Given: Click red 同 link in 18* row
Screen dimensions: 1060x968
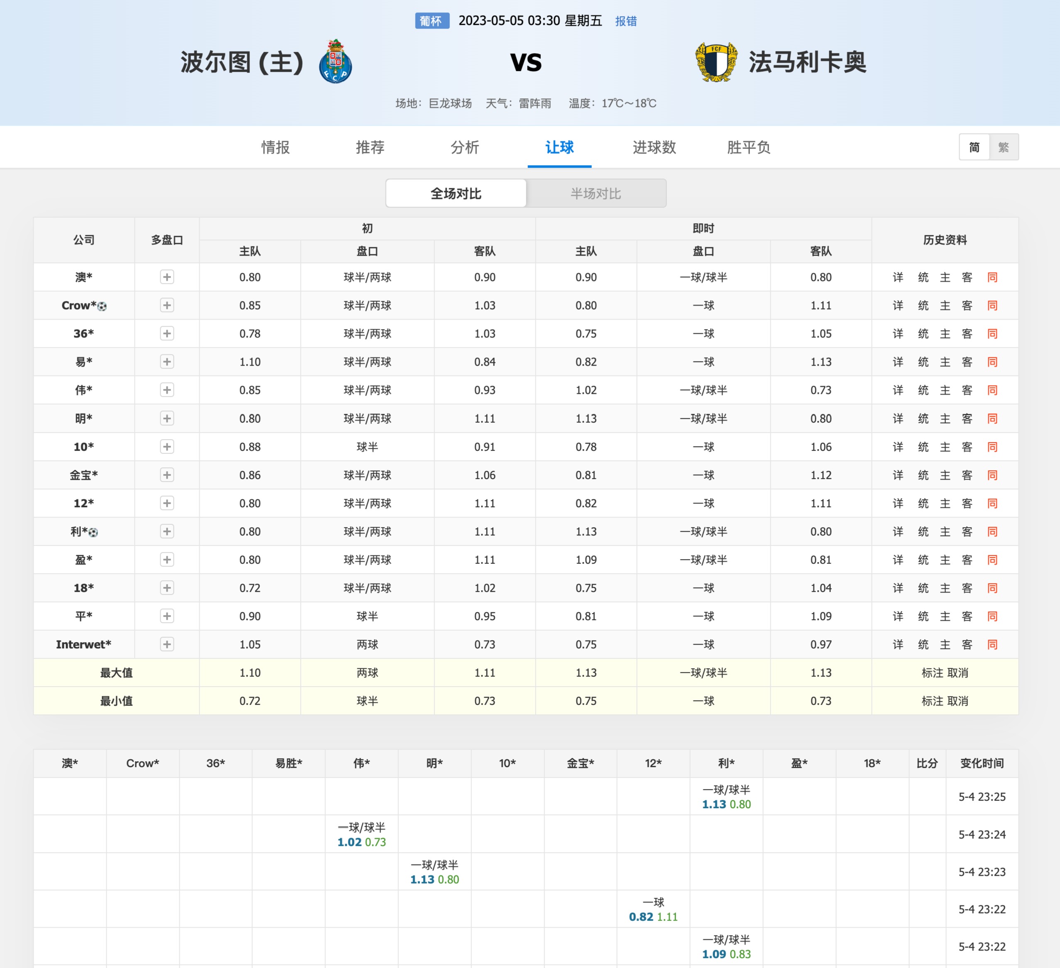Looking at the screenshot, I should 992,588.
